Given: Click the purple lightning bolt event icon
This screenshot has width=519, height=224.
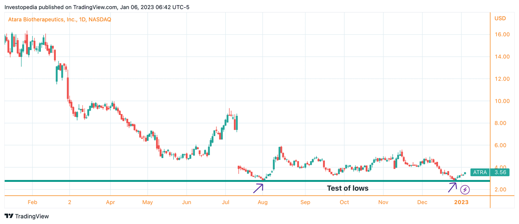Looking at the screenshot, I should click(465, 189).
